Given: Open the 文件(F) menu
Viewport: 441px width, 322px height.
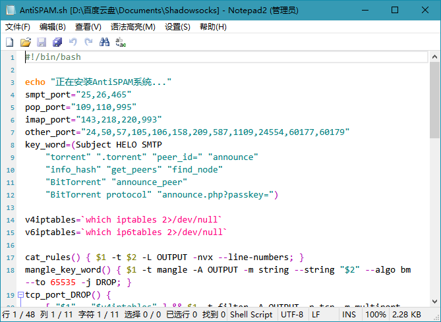Looking at the screenshot, I should (18, 27).
